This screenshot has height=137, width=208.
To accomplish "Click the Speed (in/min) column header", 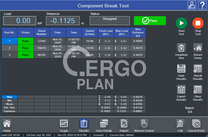I will coord(90,32).
